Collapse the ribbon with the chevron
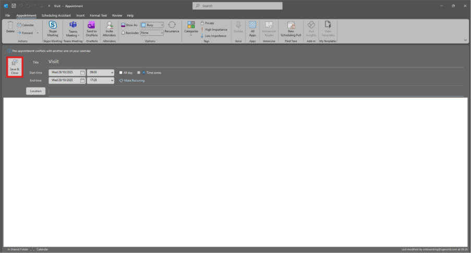The width and height of the screenshot is (471, 253). 465,40
